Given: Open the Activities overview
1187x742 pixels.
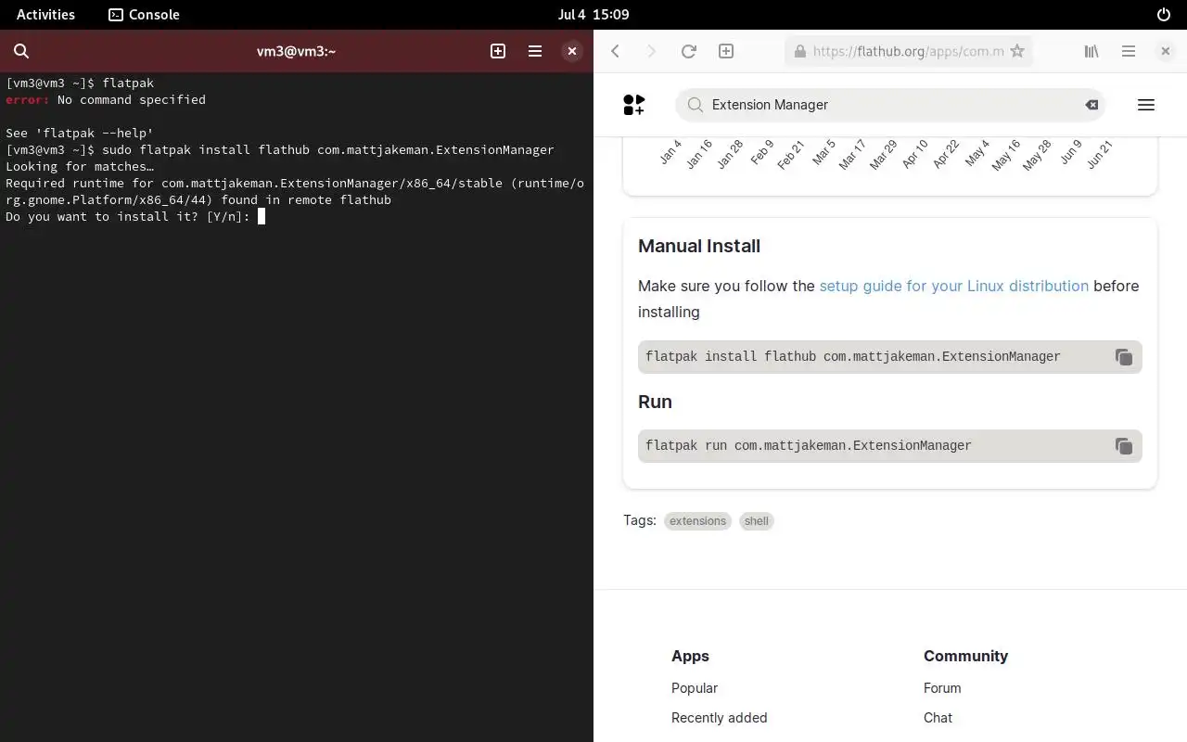Looking at the screenshot, I should point(45,15).
